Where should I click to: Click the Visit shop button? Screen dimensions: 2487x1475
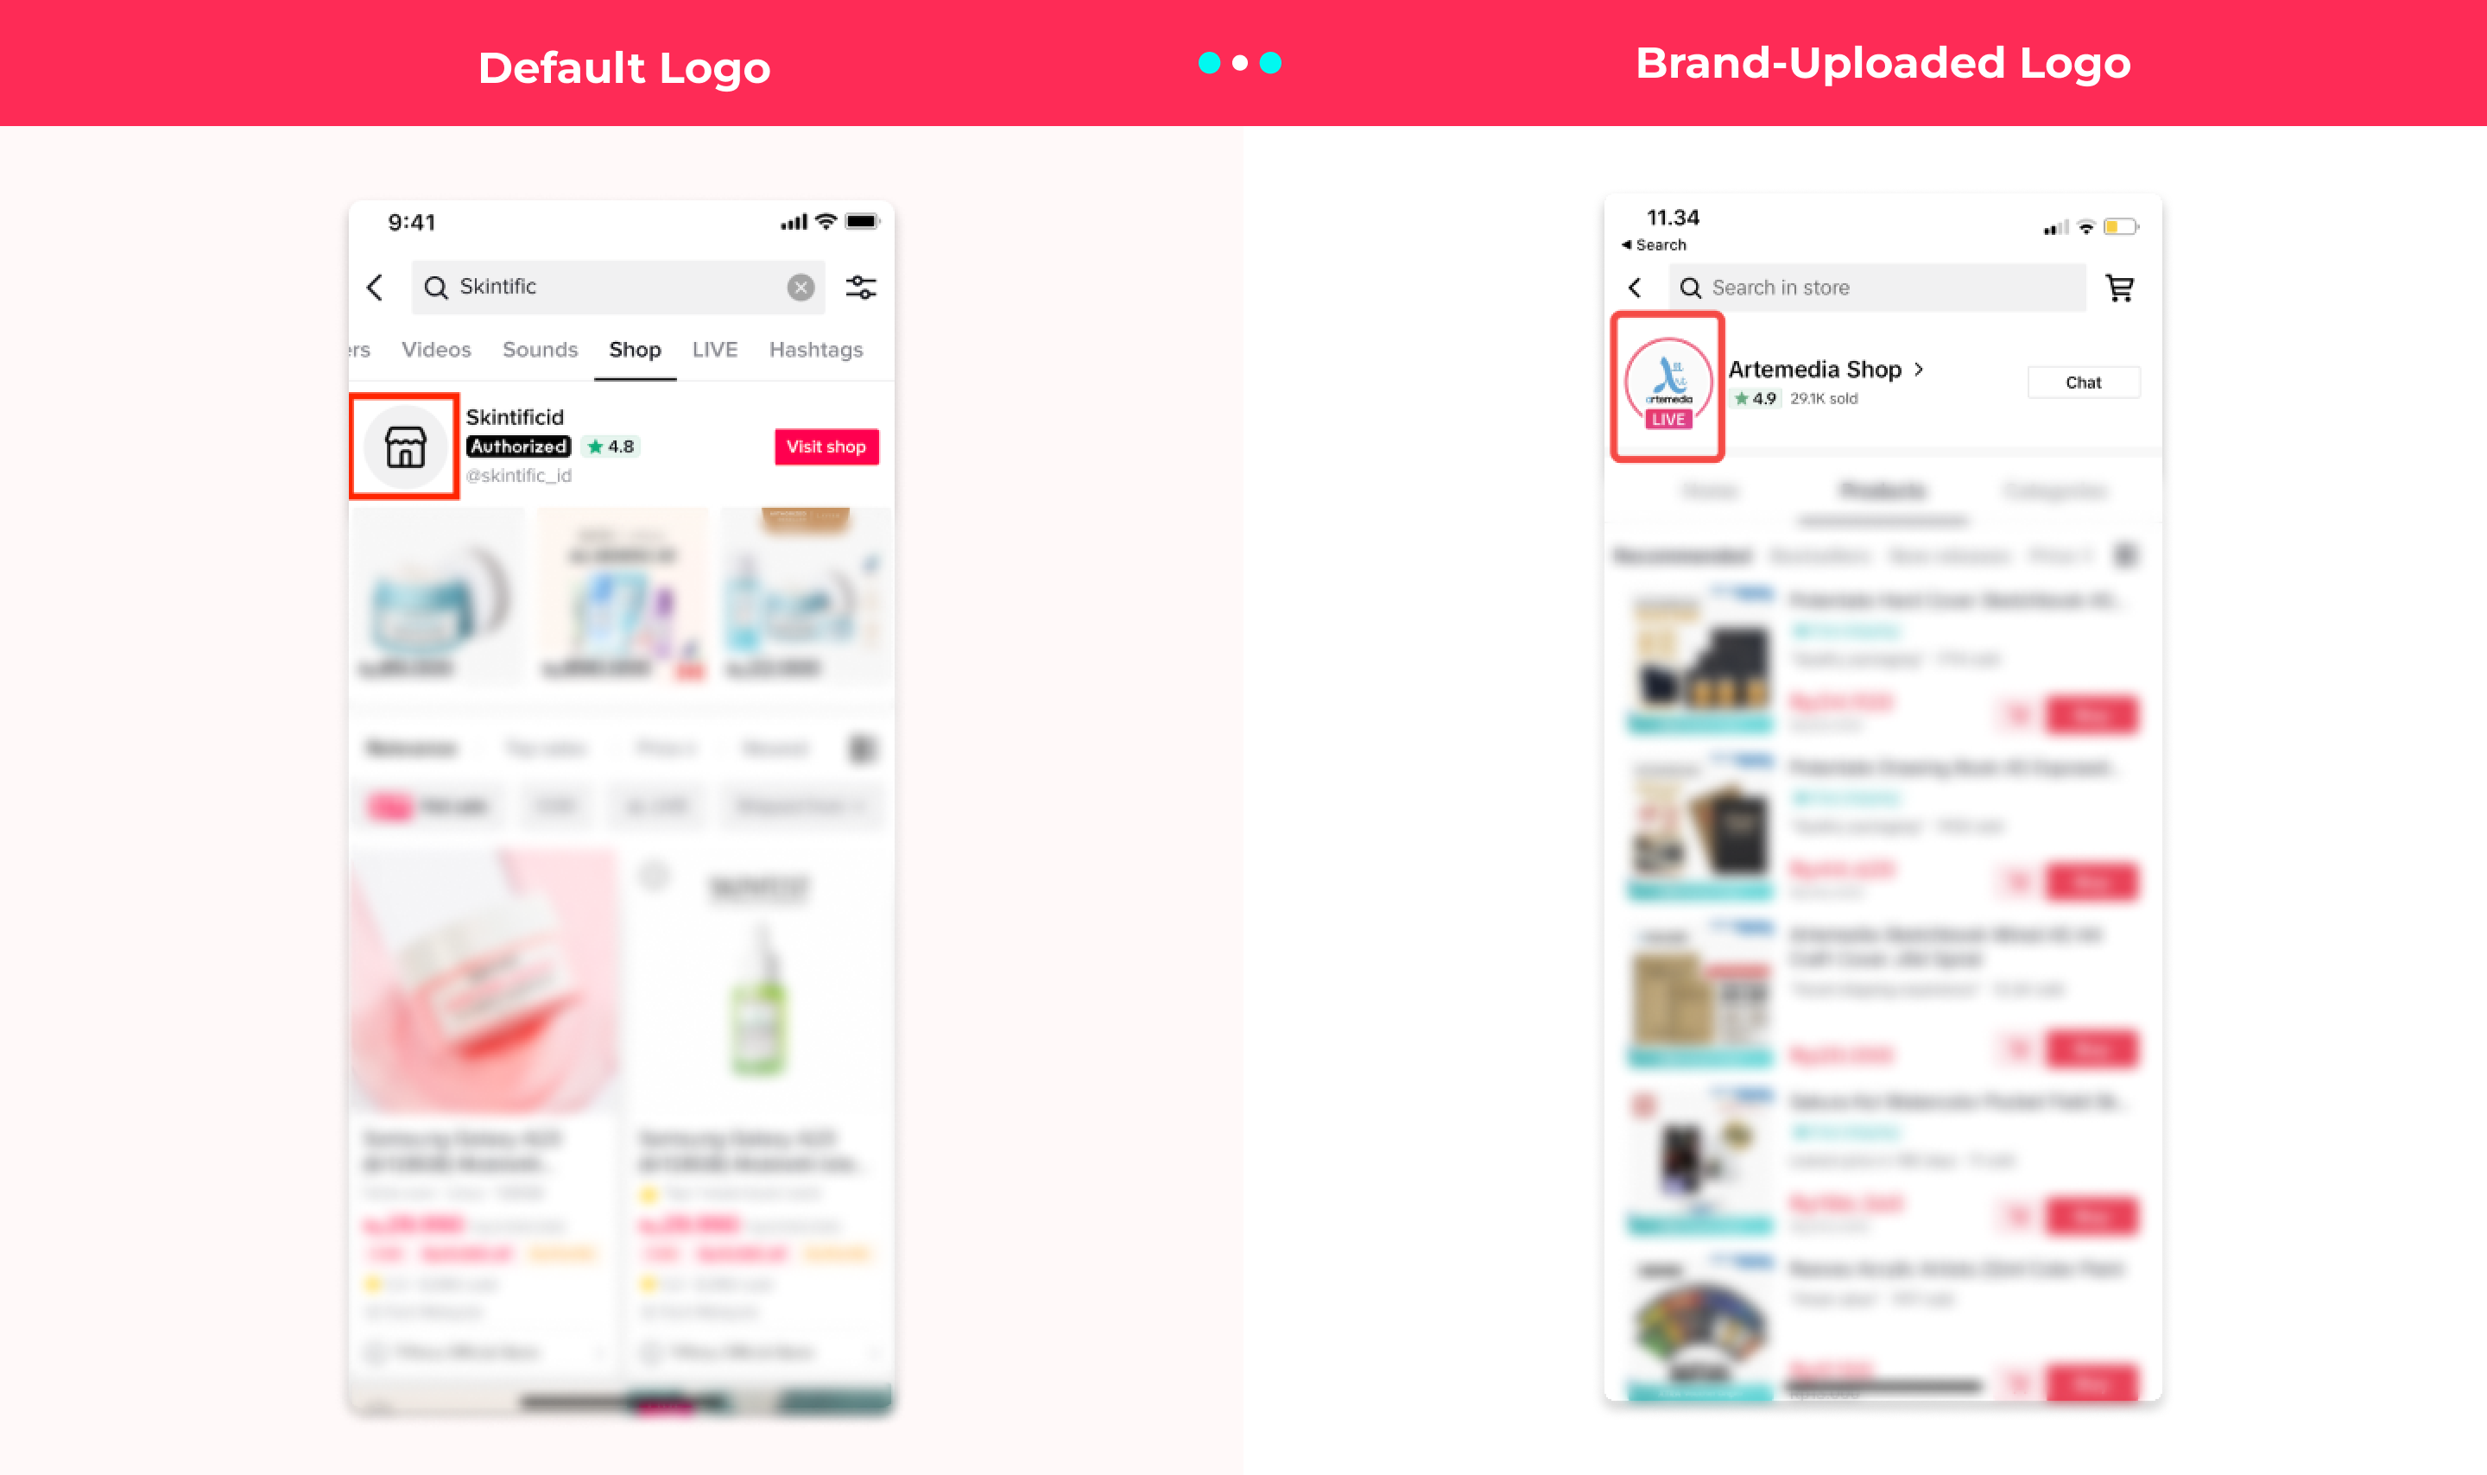pos(826,446)
